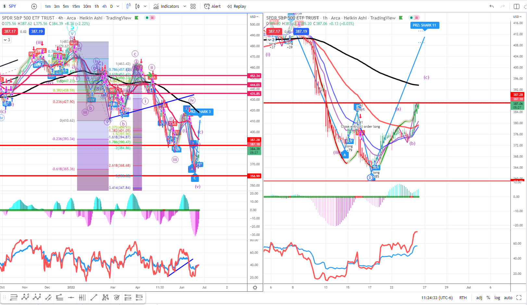Select the XABCD harmonic pattern tool
Image resolution: width=527 pixels, height=305 pixels.
(105, 297)
